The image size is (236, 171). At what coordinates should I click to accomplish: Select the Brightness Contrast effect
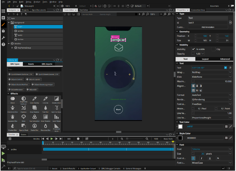(x=23, y=100)
